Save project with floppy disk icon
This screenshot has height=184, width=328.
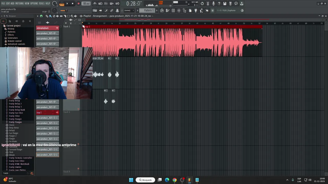point(225,4)
